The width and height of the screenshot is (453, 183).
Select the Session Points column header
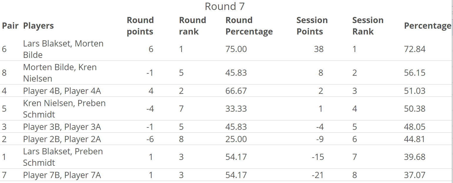click(312, 26)
